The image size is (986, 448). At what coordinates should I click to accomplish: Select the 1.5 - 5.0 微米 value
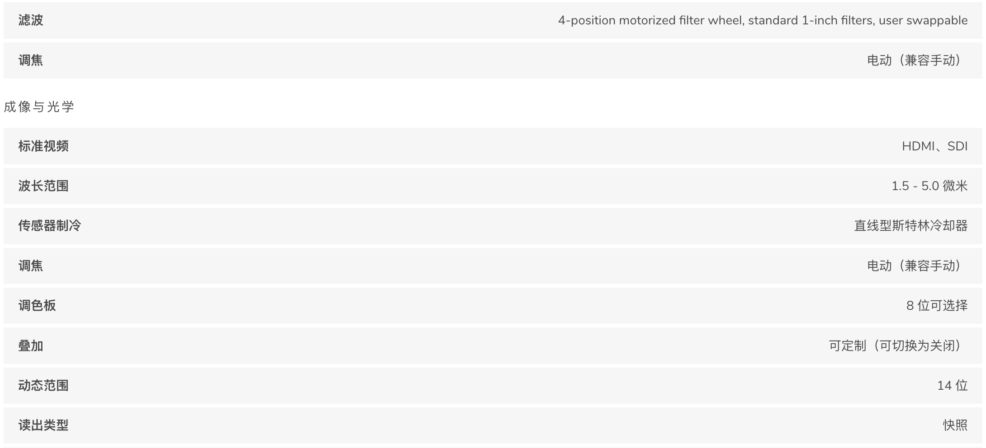tap(929, 186)
